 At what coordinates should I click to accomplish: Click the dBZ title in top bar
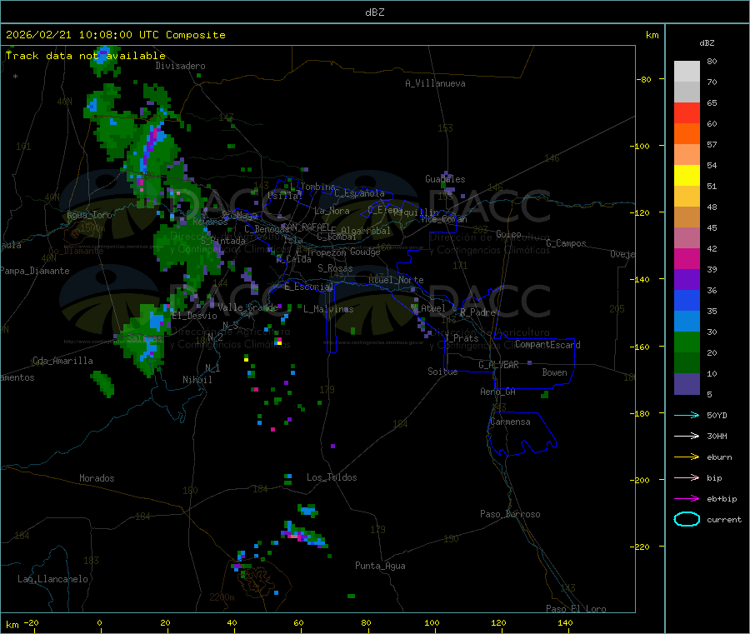coord(374,12)
